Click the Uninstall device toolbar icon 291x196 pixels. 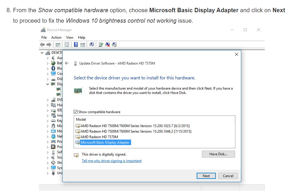tap(108, 45)
